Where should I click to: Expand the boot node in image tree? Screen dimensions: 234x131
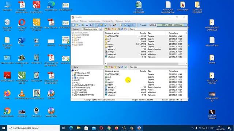click(73, 37)
